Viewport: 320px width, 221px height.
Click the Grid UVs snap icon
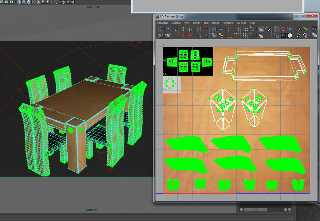click(x=221, y=29)
